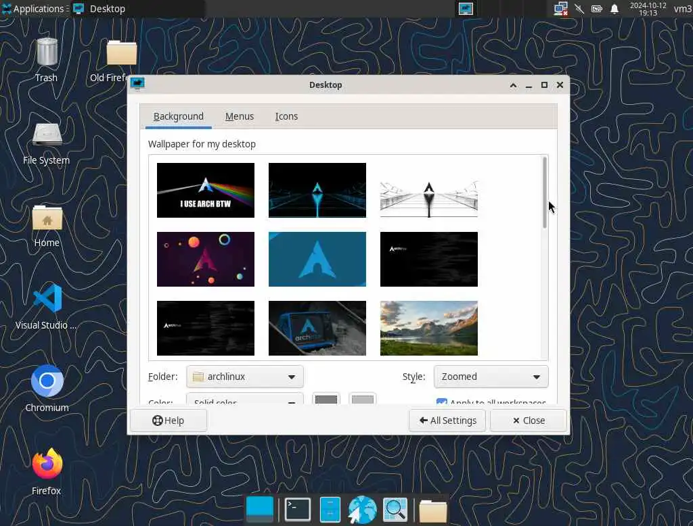Select the Visual Studio Code desktop icon
Screen dimensions: 693x526
47,298
